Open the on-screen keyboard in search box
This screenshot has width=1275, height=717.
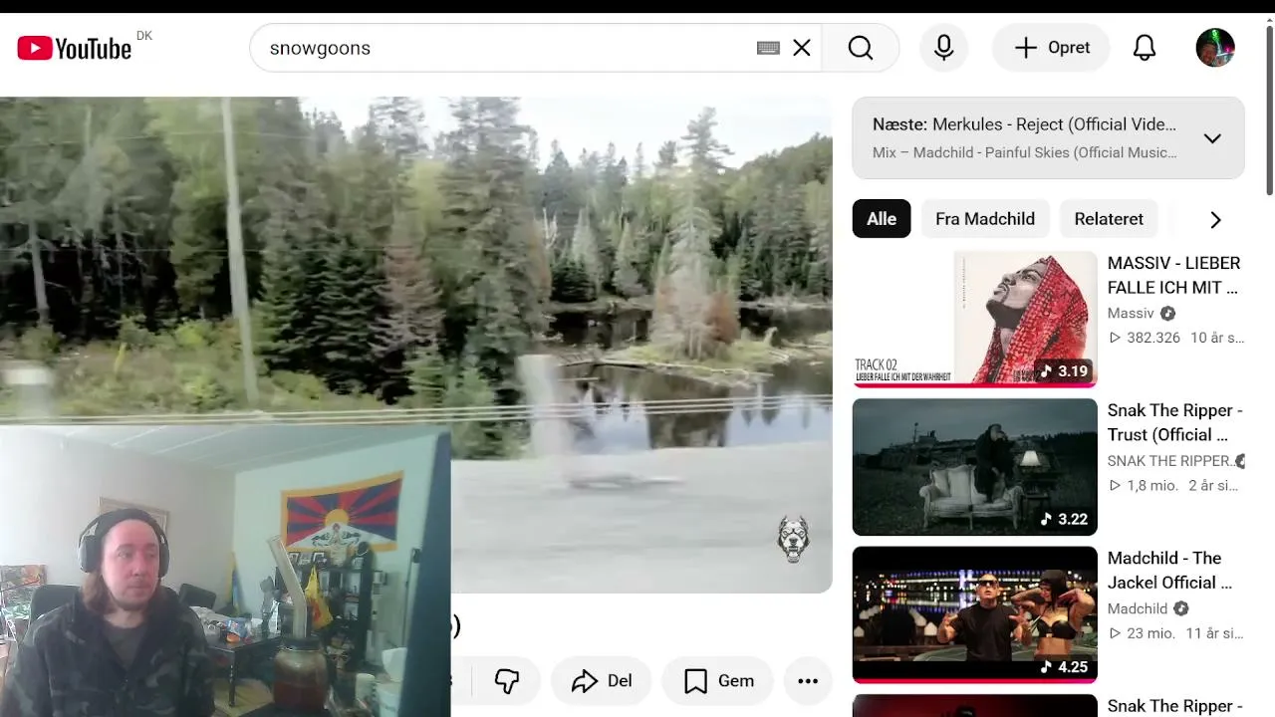768,48
